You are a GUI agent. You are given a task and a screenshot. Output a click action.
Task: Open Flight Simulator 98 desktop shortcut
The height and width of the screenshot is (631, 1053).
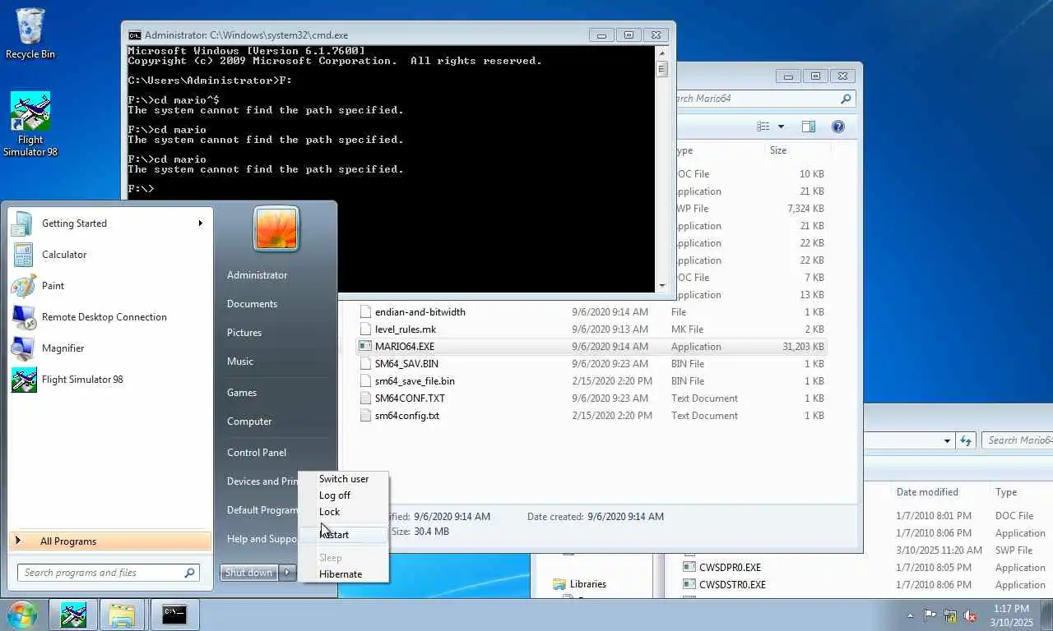click(x=30, y=125)
